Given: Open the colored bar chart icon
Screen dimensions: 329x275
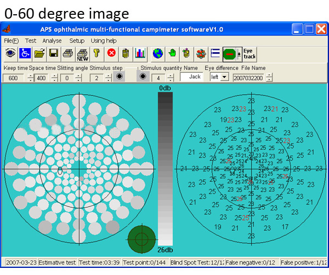Looking at the screenshot, I should [x=140, y=54].
